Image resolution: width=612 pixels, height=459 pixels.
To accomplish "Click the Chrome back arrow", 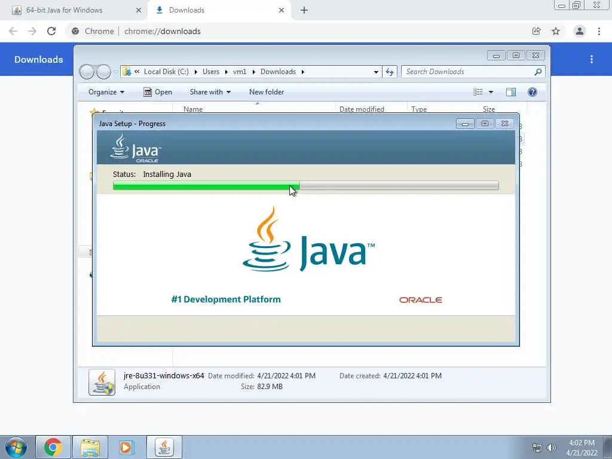I will pos(13,31).
